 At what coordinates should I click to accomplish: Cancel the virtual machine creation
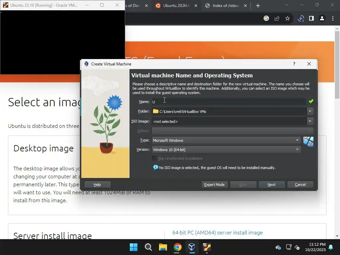pyautogui.click(x=300, y=185)
